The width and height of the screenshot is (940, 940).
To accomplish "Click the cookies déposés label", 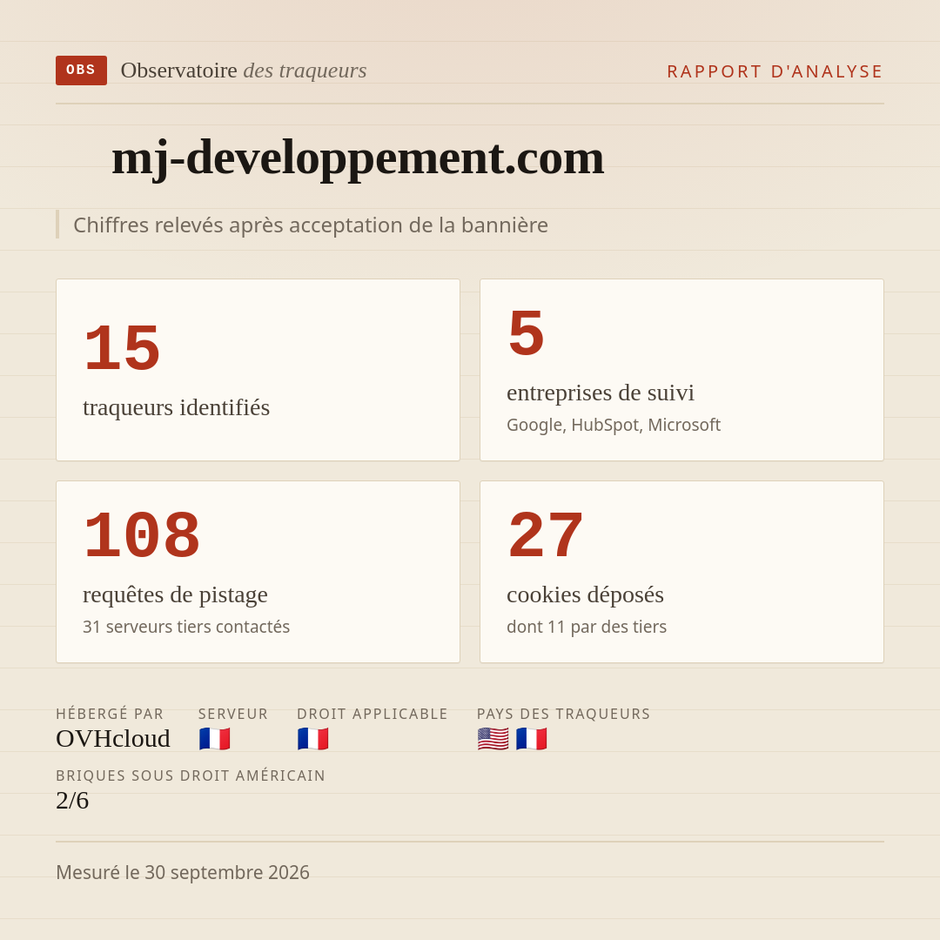I will (x=585, y=594).
